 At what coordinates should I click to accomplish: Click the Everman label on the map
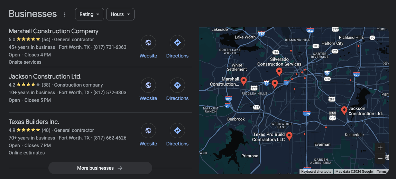(322, 144)
